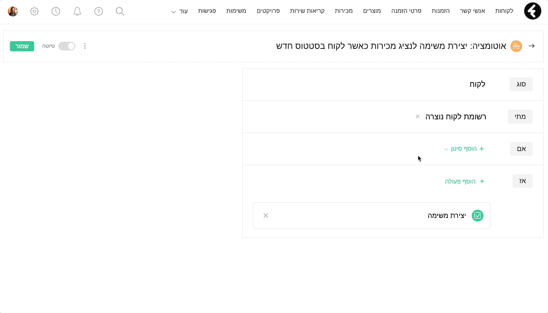
Task: Click the orange automation icon
Action: click(x=516, y=46)
